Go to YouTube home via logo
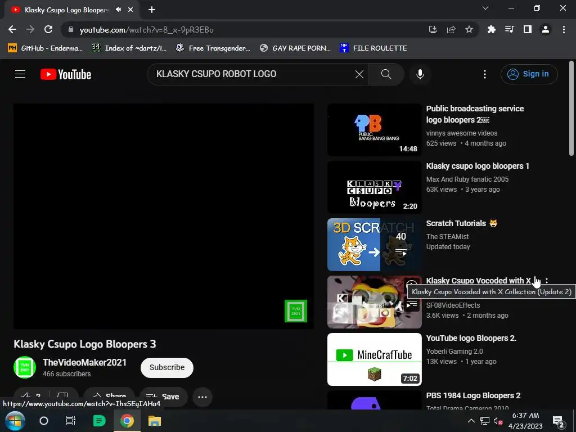This screenshot has height=432, width=576. (x=66, y=74)
